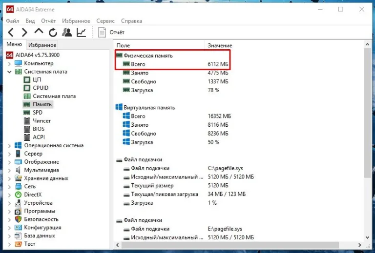Open the ACPI tree item
This screenshot has width=375, height=253.
39,137
